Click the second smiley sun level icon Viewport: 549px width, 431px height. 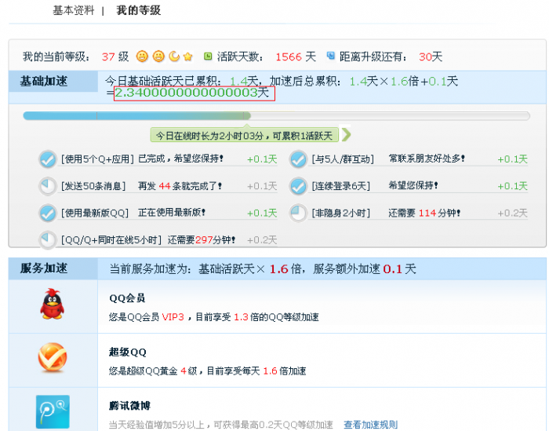pyautogui.click(x=158, y=56)
